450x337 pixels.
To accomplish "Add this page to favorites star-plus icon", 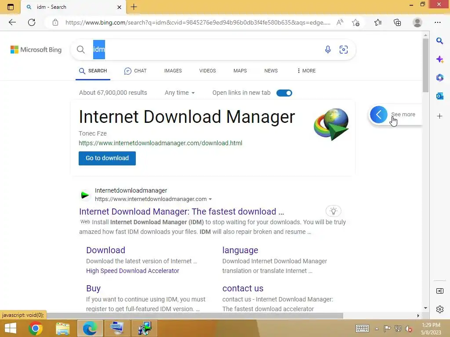I will (x=356, y=22).
